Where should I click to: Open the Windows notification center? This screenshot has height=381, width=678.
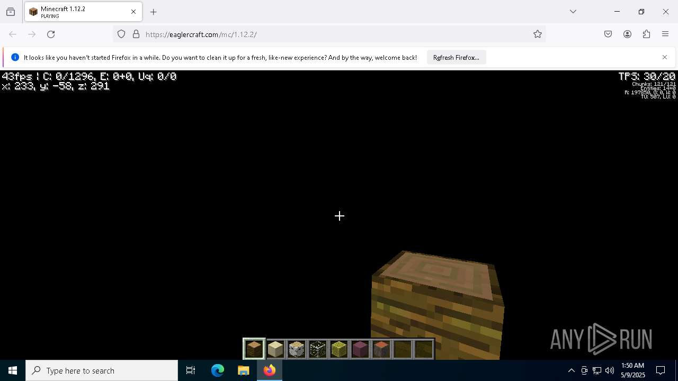click(x=661, y=370)
